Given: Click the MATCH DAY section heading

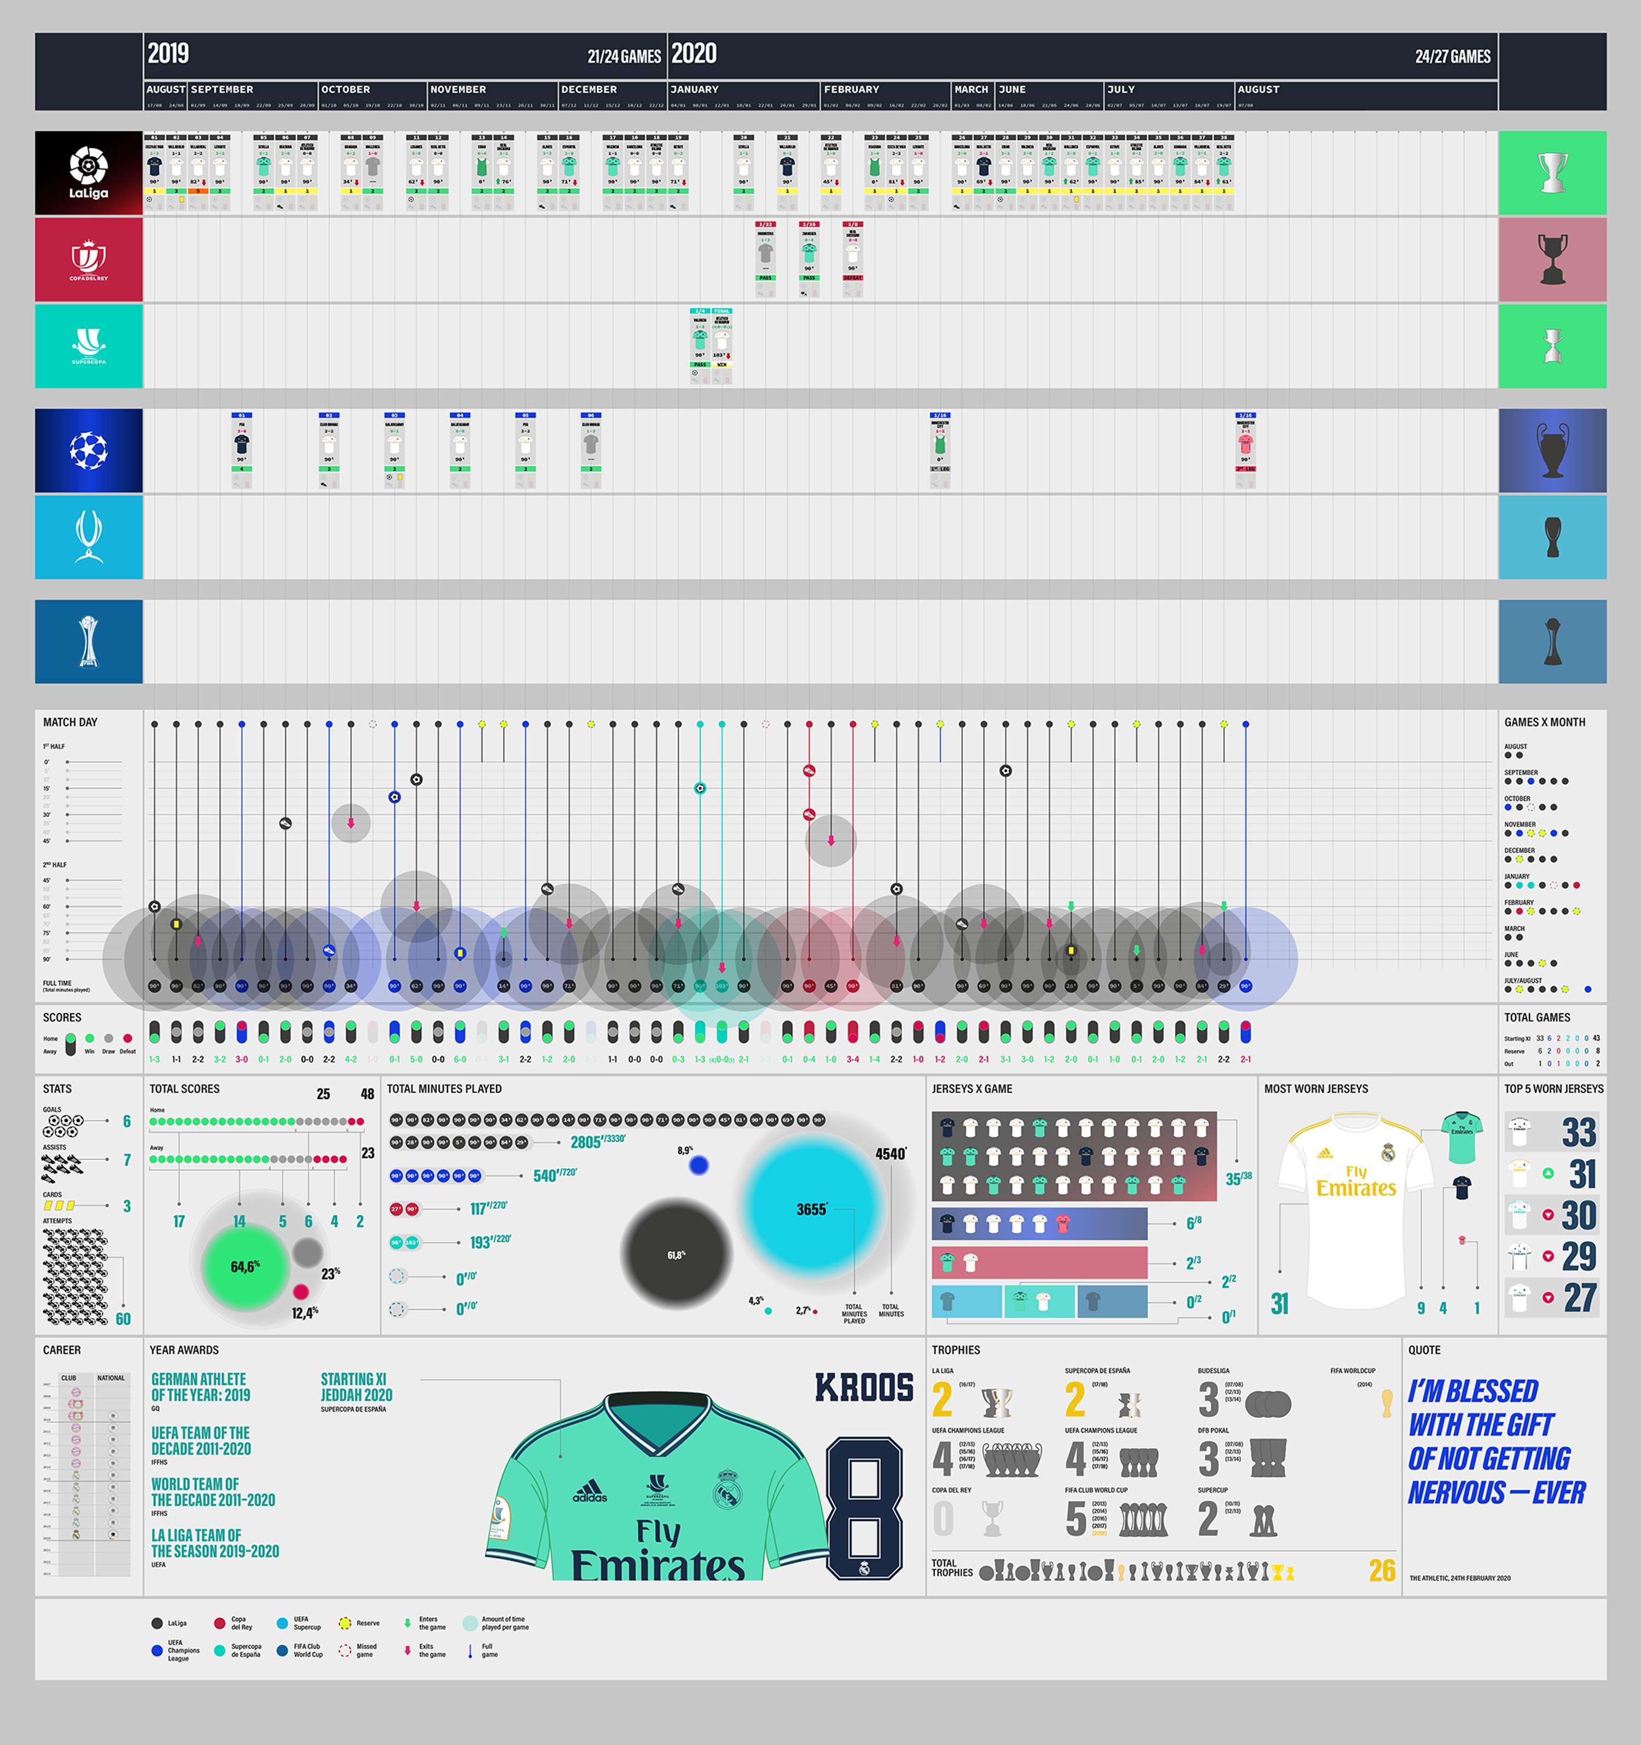Looking at the screenshot, I should tap(70, 722).
